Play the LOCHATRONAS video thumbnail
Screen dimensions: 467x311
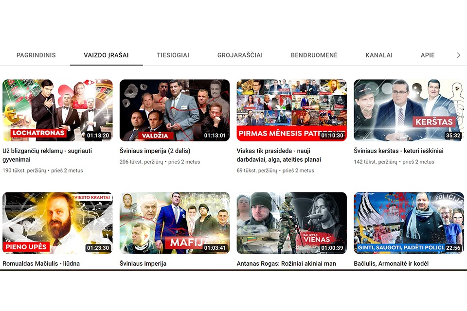(57, 110)
